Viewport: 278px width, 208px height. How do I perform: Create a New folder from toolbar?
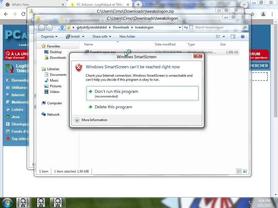pos(127,37)
